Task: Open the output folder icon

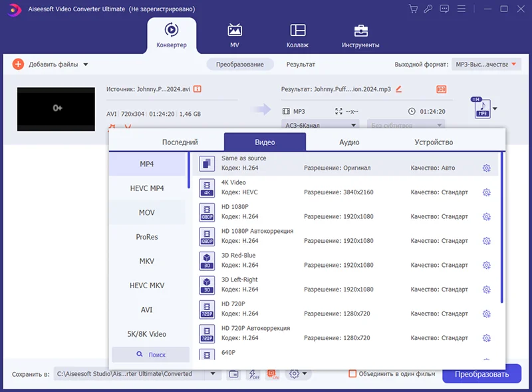Action: click(234, 374)
